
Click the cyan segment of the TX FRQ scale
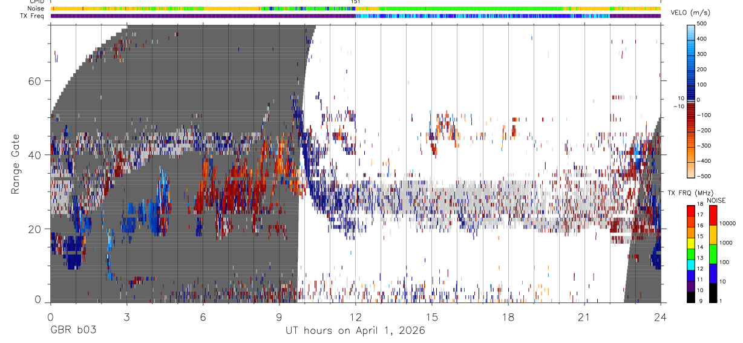(x=691, y=266)
